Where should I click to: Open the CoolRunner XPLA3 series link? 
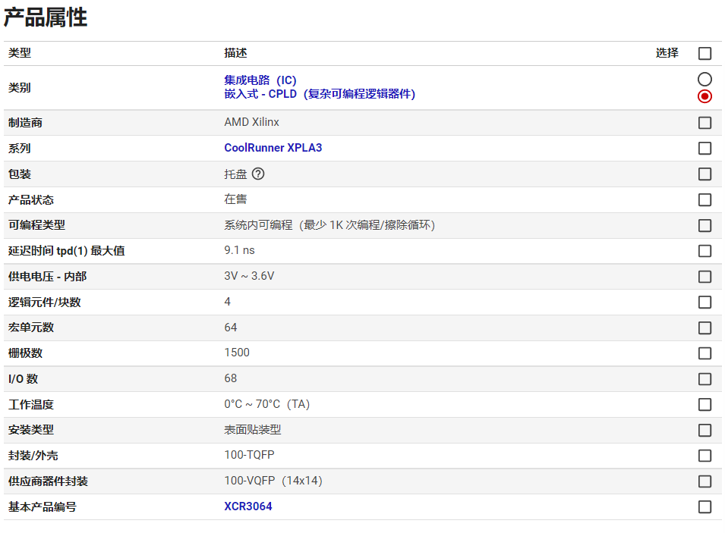coord(273,148)
